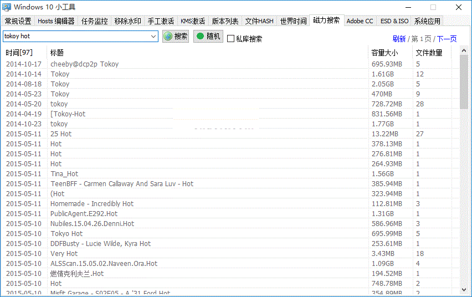Viewport: 472px width, 297px height.
Task: Select the 25 Hot result title
Action: coord(61,134)
